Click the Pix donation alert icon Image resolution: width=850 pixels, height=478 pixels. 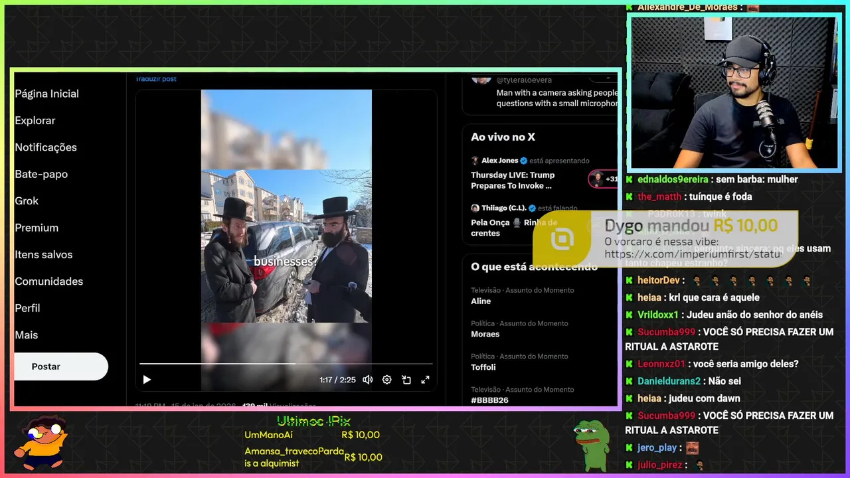point(562,239)
